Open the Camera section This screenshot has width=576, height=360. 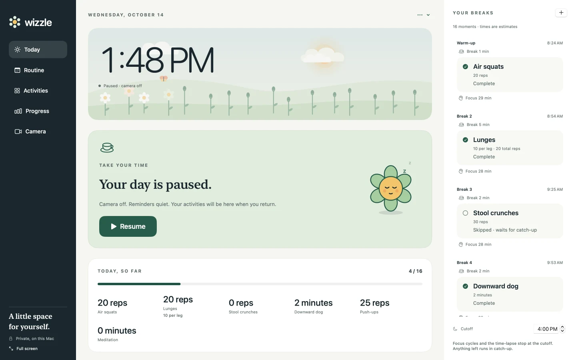click(x=38, y=132)
